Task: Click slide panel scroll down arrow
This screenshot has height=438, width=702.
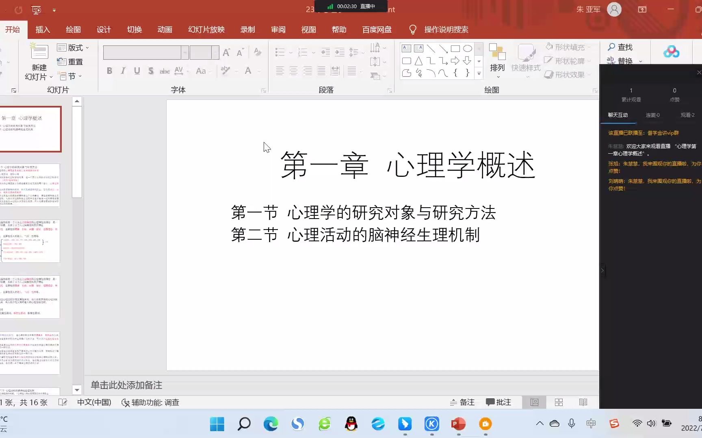Action: coord(77,390)
